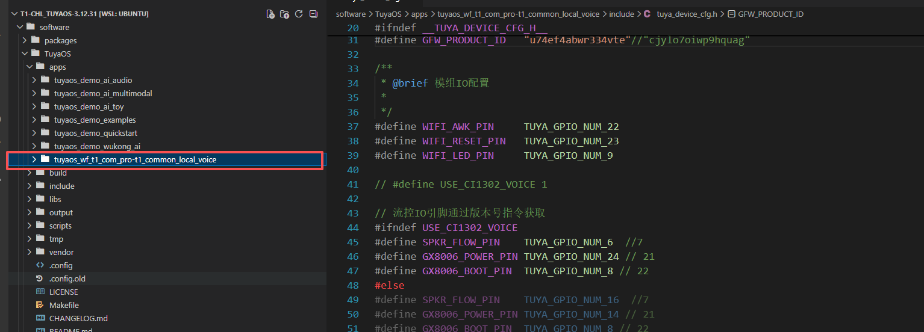Expand the vendor folder chevron

(30, 252)
